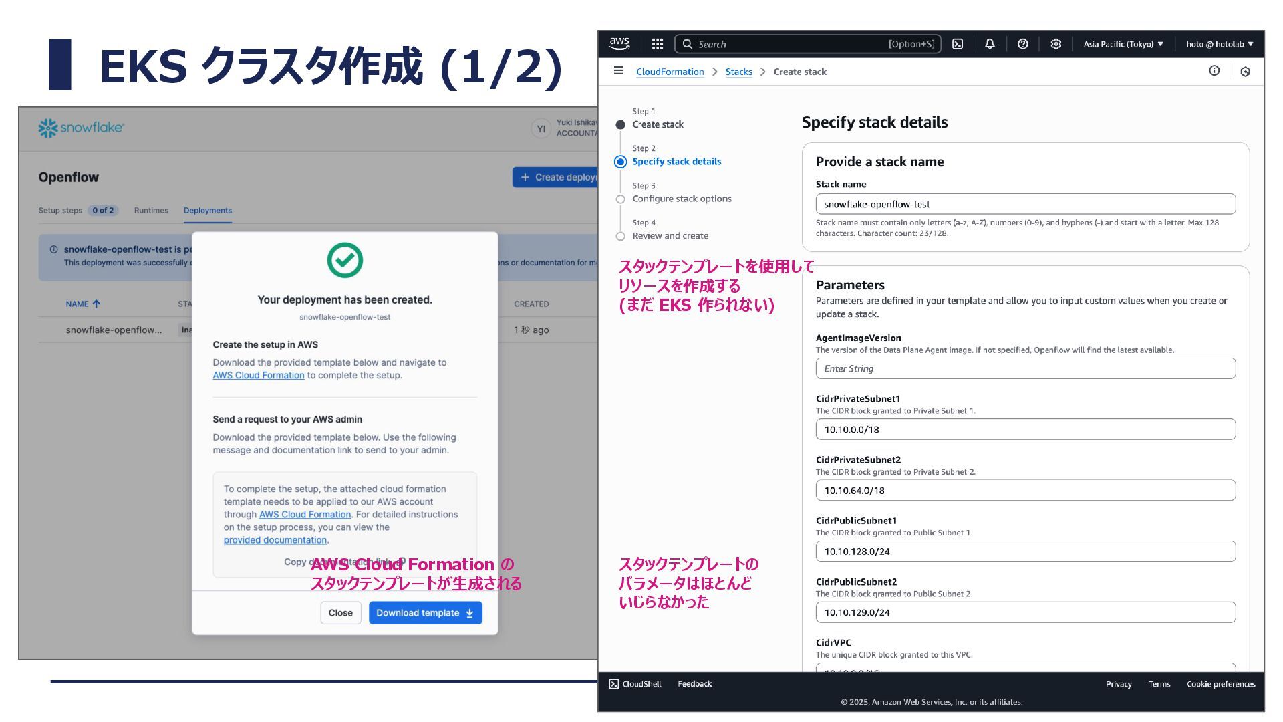
Task: Expand the Asia Pacific (Tokyo) region dropdown
Action: [x=1123, y=44]
